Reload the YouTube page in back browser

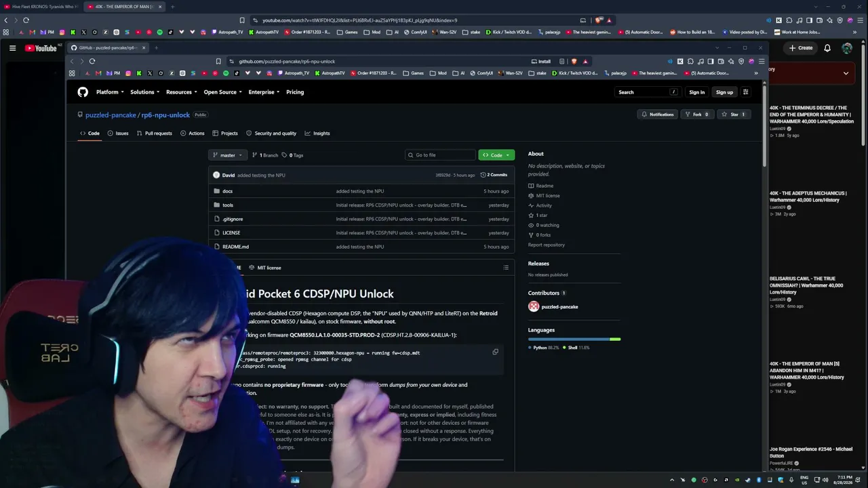click(x=26, y=20)
